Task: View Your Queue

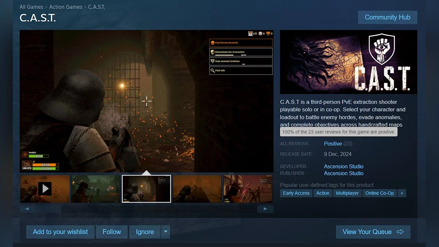Action: pos(373,232)
